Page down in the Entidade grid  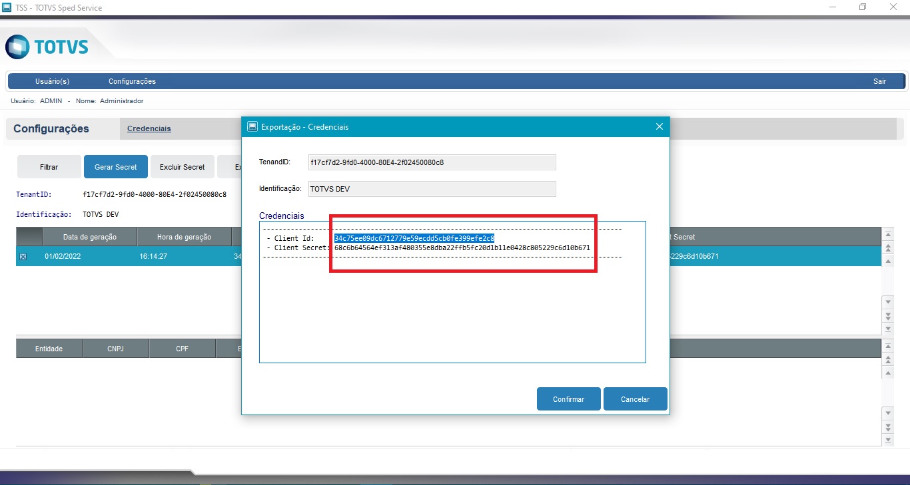887,426
